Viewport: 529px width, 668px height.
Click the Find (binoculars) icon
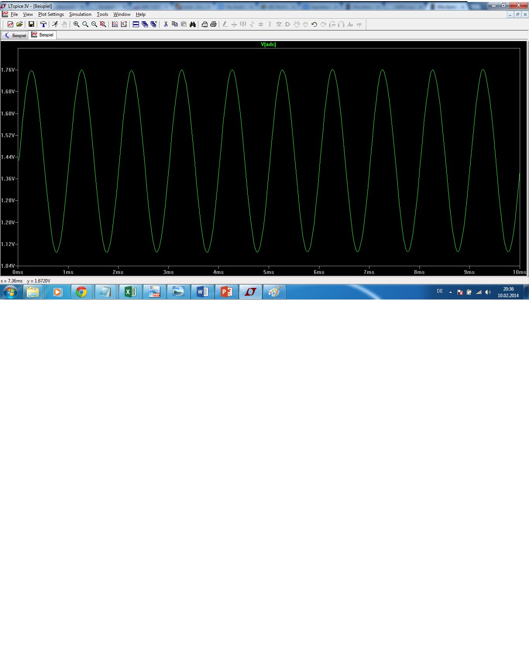(x=192, y=24)
